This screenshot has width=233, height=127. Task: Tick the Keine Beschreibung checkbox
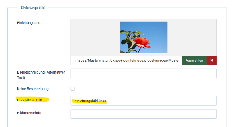73,89
